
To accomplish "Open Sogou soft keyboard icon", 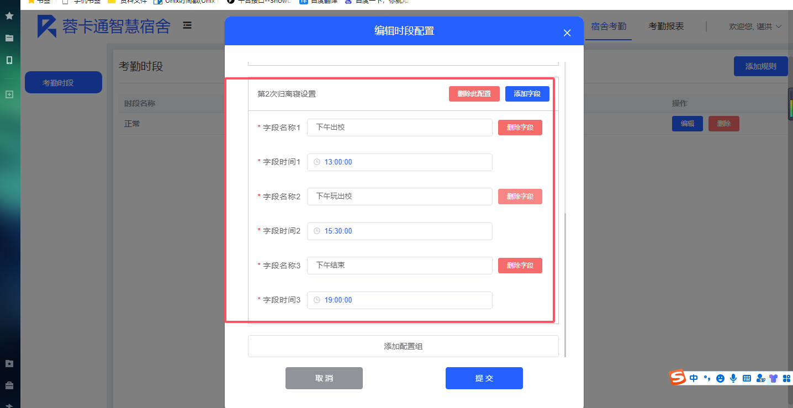I will click(x=747, y=378).
